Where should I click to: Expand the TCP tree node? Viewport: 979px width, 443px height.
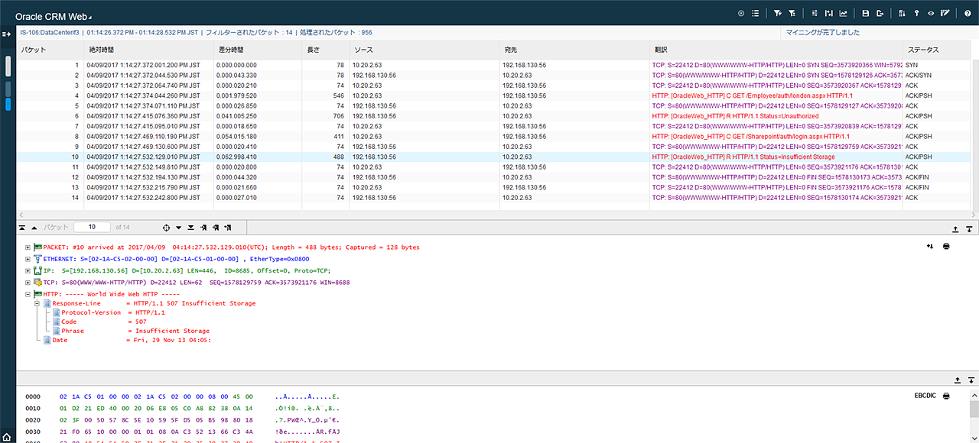pyautogui.click(x=28, y=282)
